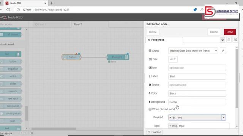Image resolution: width=243 pixels, height=136 pixels.
Task: Click the optional tooltip field
Action: (x=197, y=85)
